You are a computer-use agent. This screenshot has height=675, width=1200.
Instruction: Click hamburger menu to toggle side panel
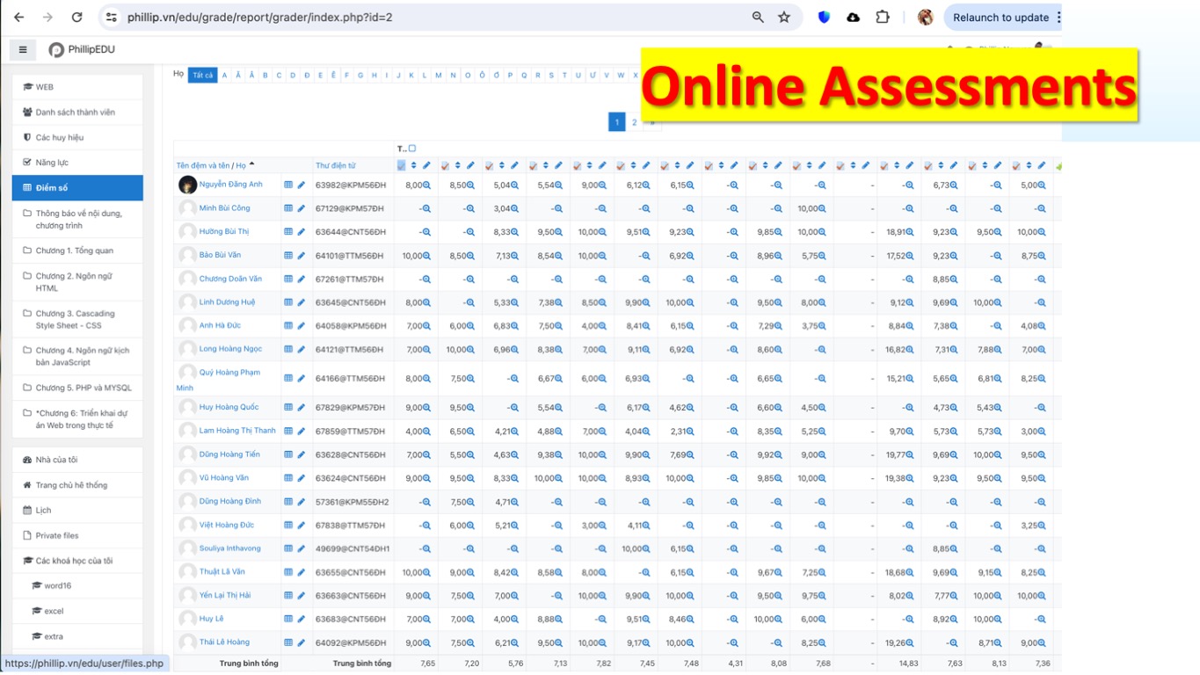click(x=23, y=50)
